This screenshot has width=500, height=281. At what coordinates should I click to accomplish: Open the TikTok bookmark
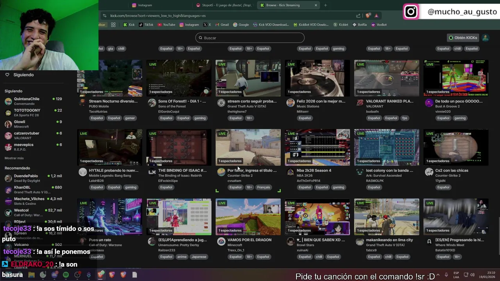pos(146,25)
